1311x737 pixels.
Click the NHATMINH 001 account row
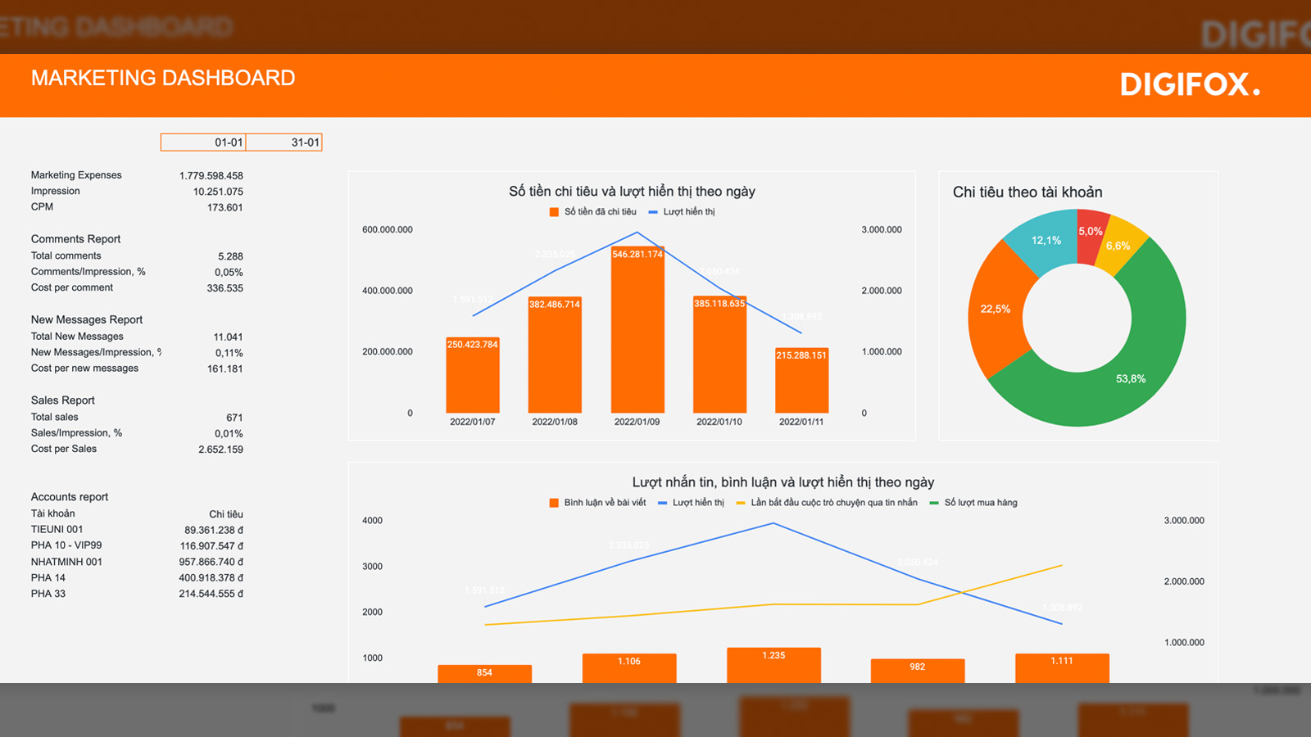pyautogui.click(x=67, y=562)
